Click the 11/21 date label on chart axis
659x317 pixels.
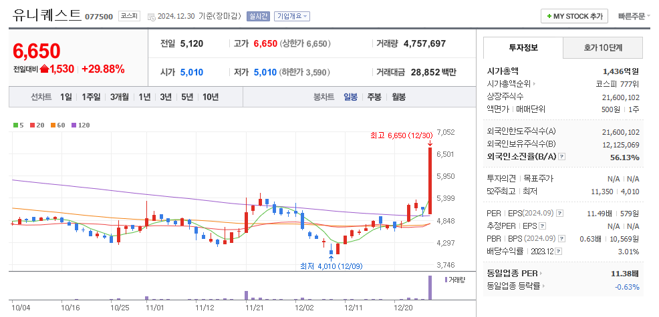point(254,308)
